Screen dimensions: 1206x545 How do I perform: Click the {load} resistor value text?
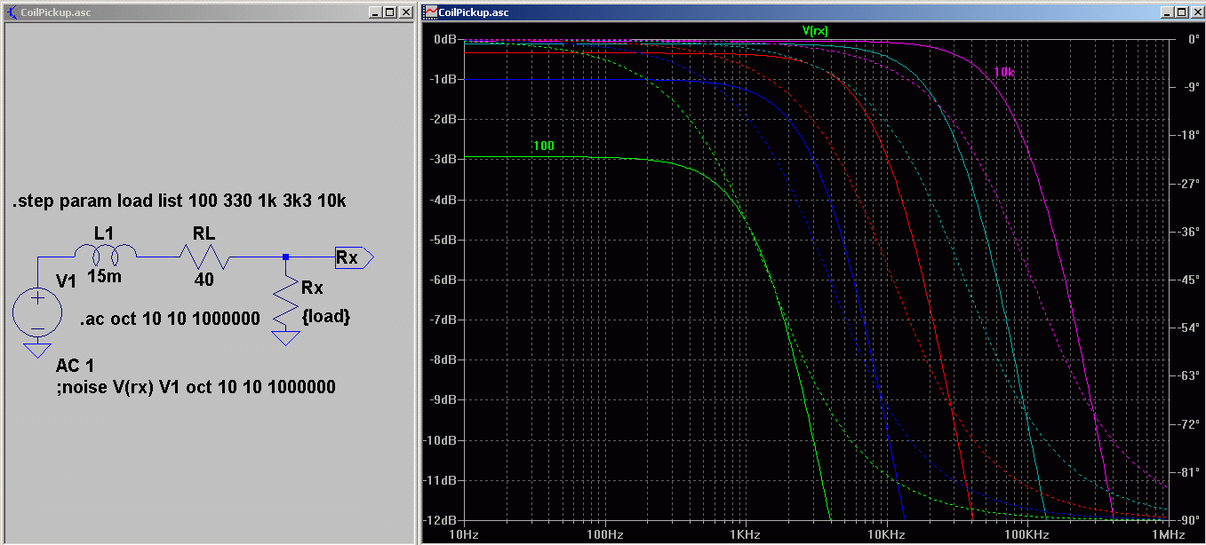tap(326, 315)
